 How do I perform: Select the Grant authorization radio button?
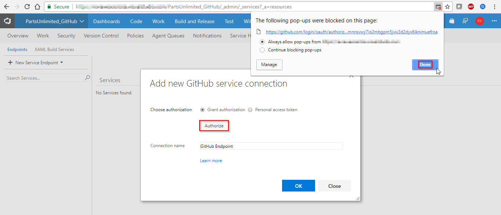(202, 110)
